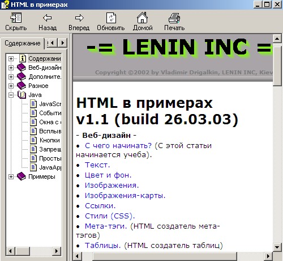Open home page with Домой icon
Screen dimensions: 283x261
click(143, 18)
